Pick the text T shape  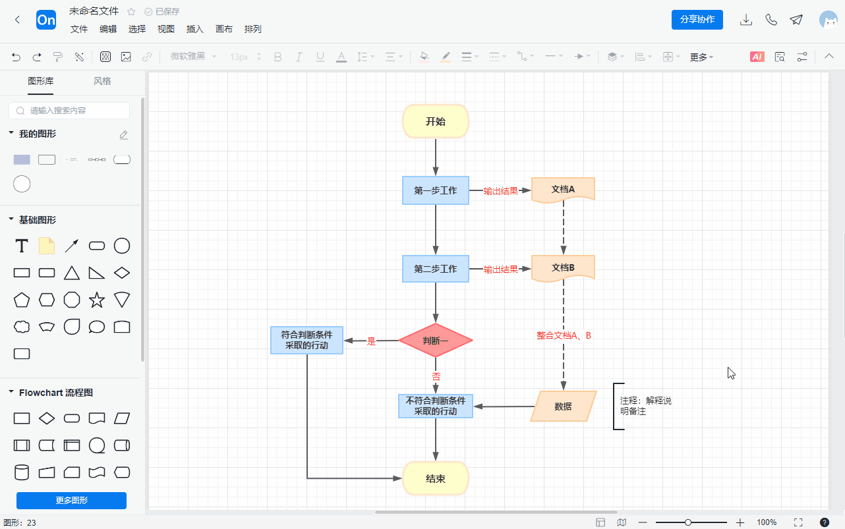[x=22, y=246]
